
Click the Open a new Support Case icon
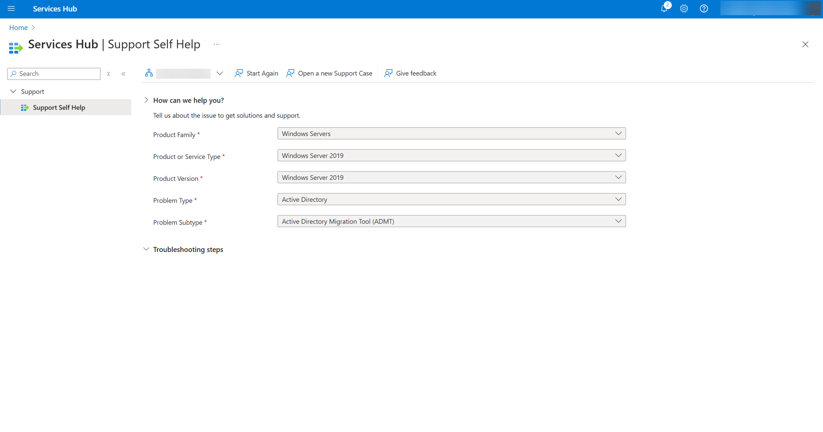tap(290, 73)
